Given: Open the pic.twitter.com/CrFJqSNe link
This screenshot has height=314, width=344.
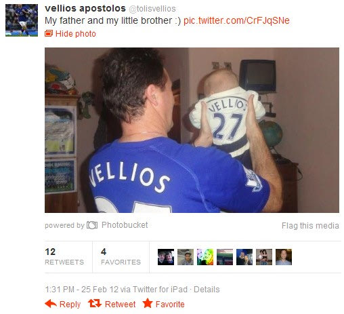Looking at the screenshot, I should (236, 20).
